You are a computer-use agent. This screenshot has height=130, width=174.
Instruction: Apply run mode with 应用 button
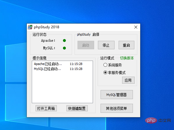click(128, 80)
